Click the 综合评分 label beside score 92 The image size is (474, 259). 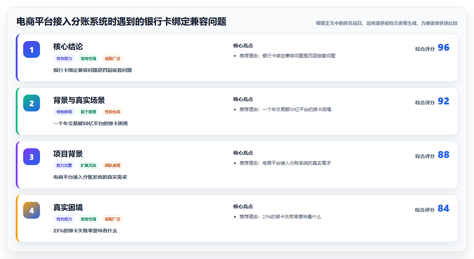(425, 103)
